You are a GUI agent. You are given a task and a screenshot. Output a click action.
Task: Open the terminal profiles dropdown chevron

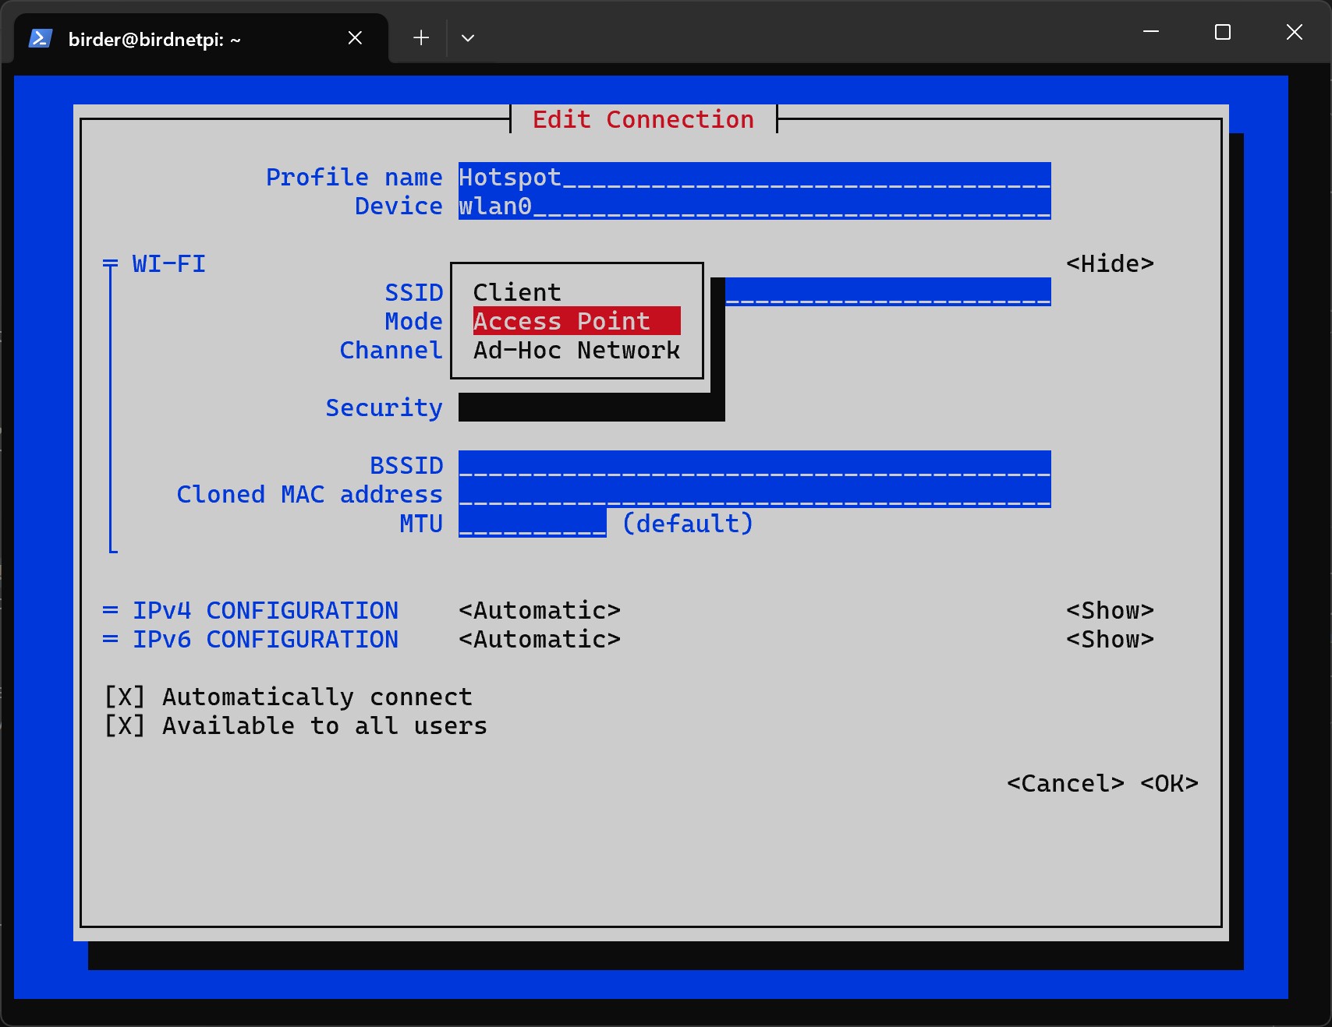[x=468, y=37]
